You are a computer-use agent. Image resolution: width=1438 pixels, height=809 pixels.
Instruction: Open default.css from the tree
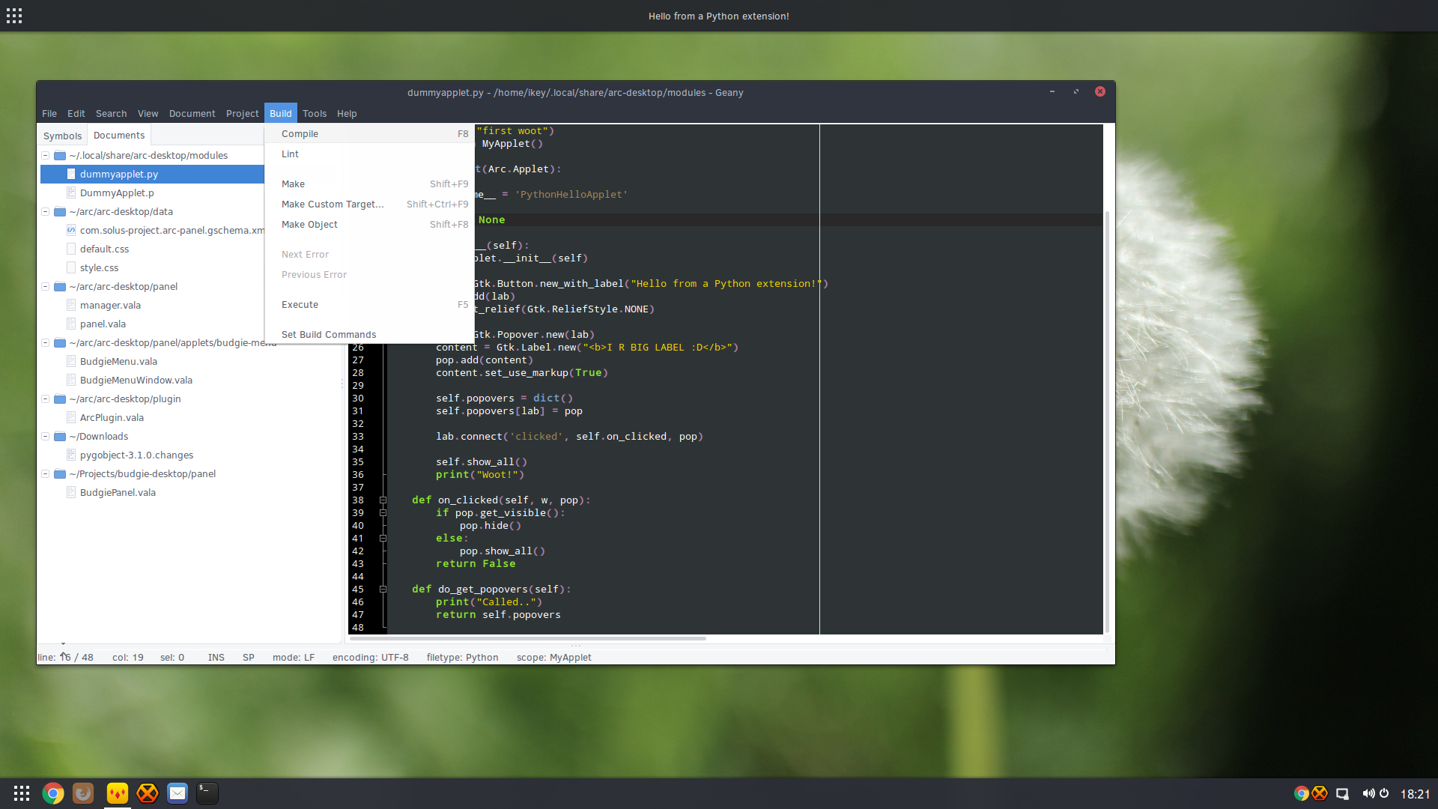104,249
